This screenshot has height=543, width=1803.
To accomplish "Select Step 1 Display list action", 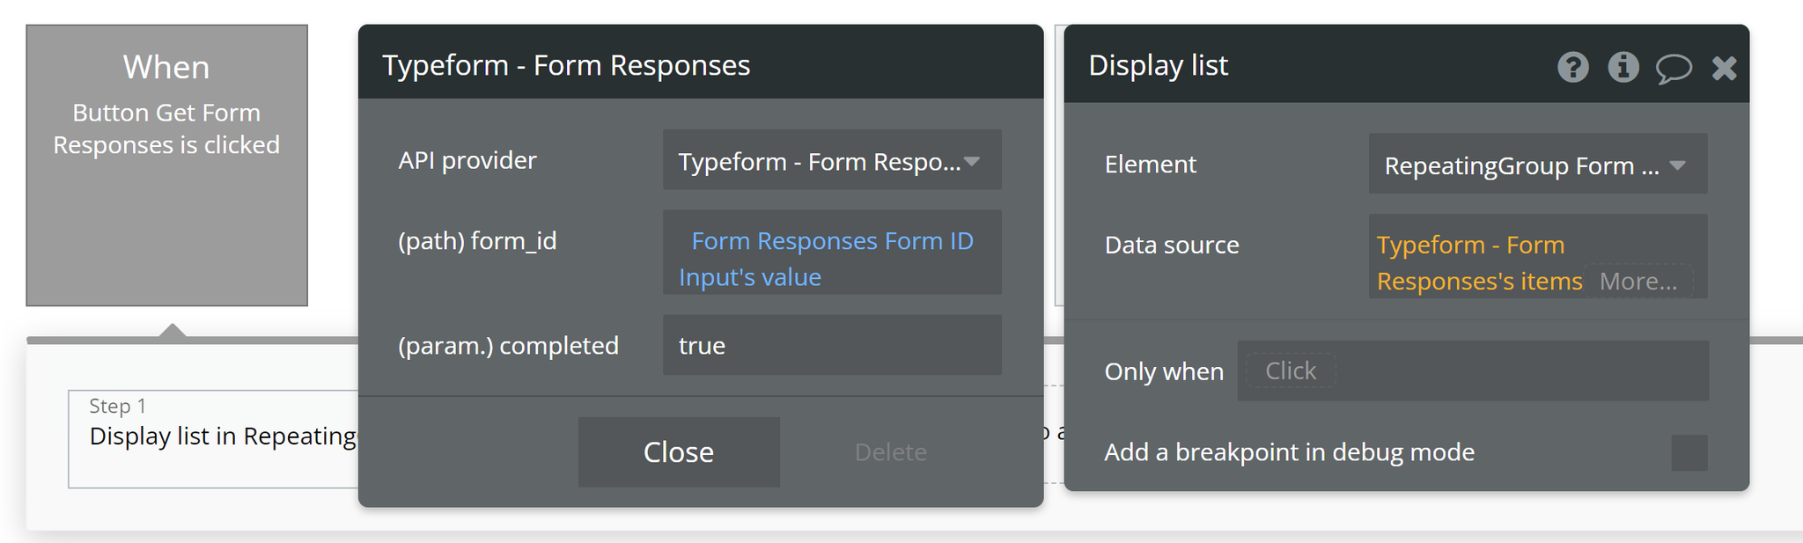I will point(214,438).
